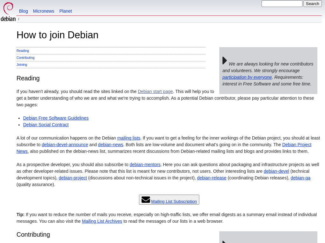Focus the search text field
Screen dimensions: 325x243
[x=282, y=4]
